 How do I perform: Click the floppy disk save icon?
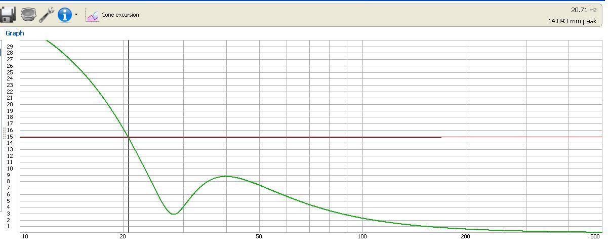(8, 15)
